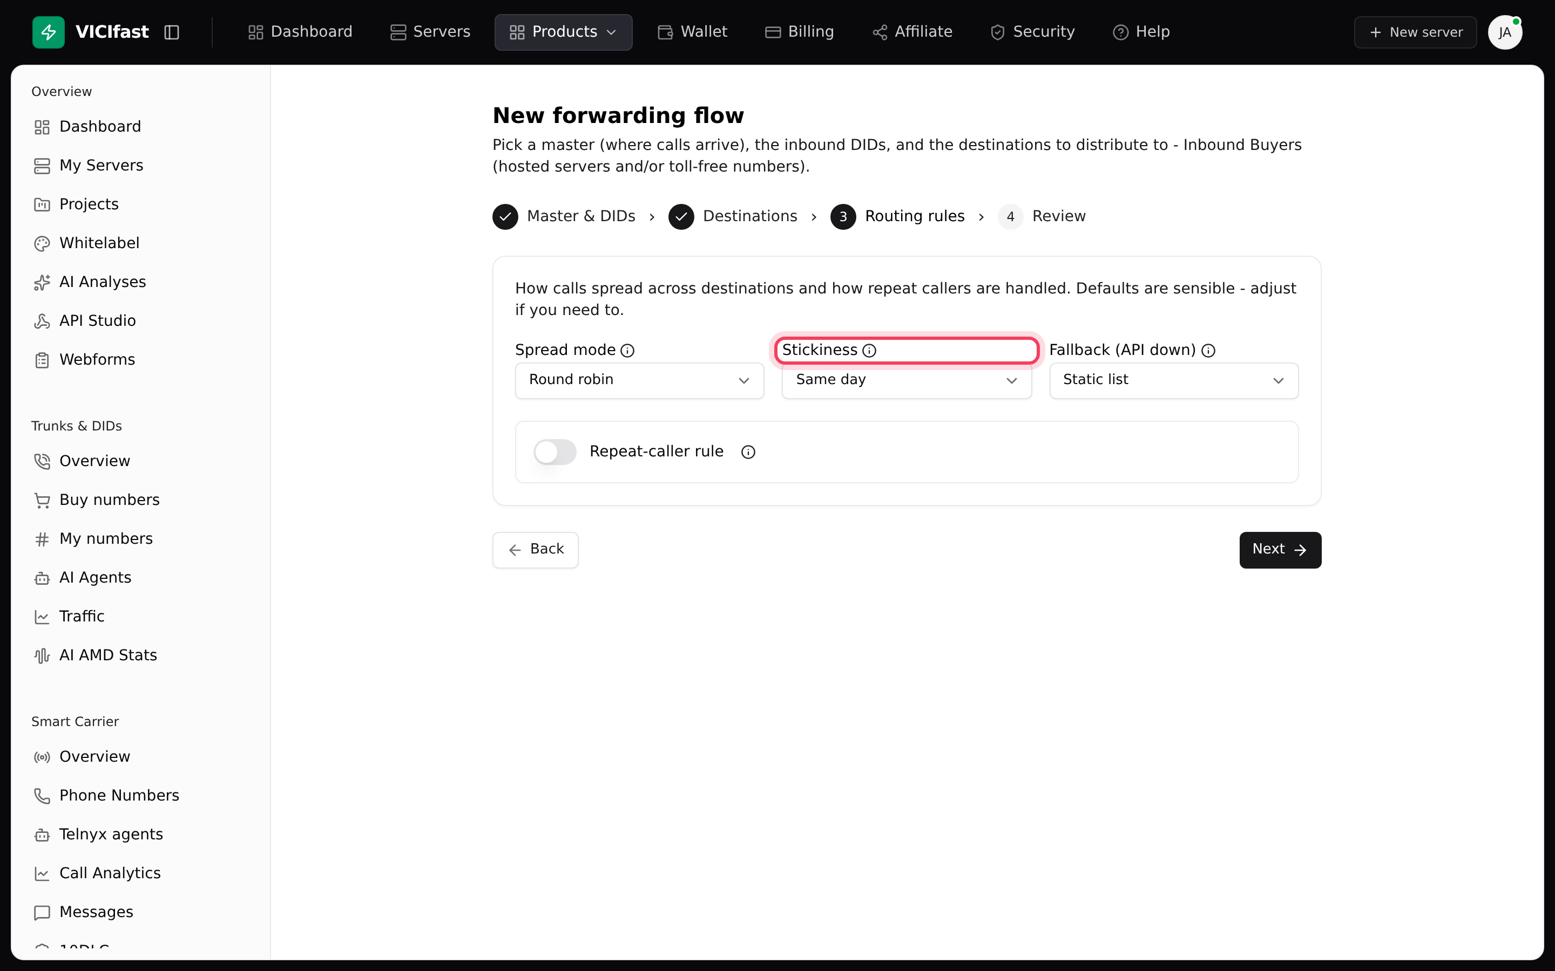The width and height of the screenshot is (1555, 971).
Task: Click the VICIfast lightning logo icon
Action: click(x=48, y=32)
